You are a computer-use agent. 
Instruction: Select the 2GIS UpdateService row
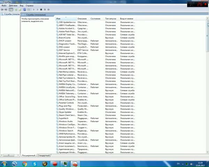coord(95,22)
